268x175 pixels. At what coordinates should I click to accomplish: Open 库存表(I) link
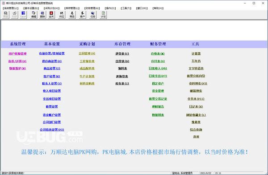[122, 84]
